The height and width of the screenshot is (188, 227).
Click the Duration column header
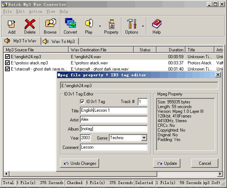(x=171, y=50)
